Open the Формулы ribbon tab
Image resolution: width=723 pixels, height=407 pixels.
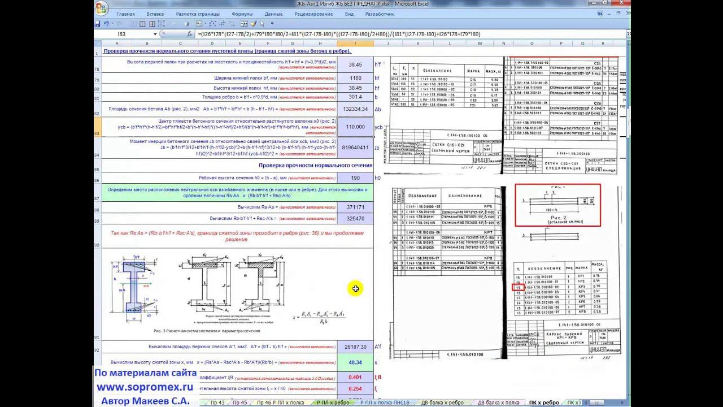coord(242,14)
